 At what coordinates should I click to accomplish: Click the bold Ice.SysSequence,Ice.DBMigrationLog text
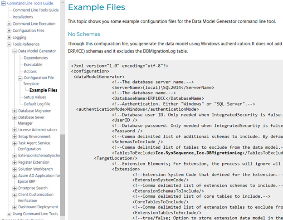[x=199, y=153]
